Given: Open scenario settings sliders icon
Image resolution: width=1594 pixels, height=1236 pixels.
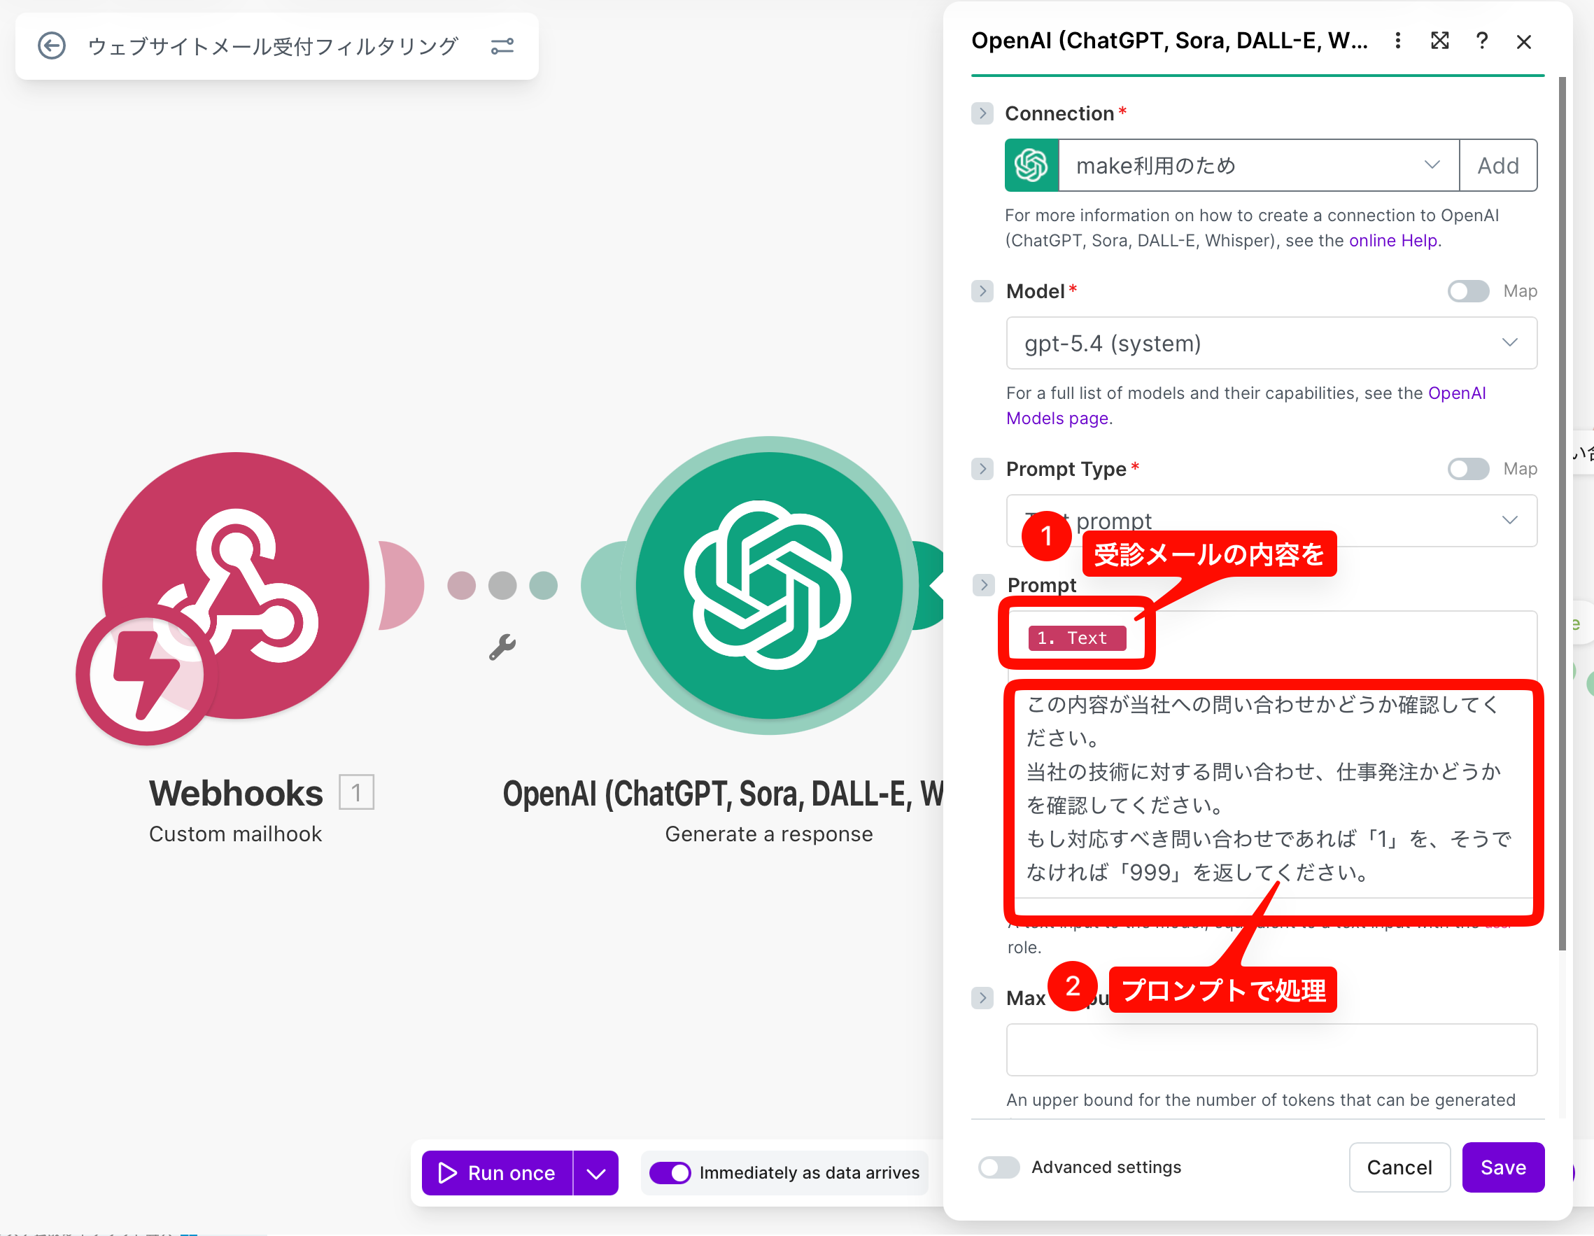Looking at the screenshot, I should (x=502, y=46).
